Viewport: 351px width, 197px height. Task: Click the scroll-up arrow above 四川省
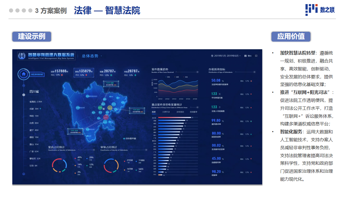pos(24,86)
